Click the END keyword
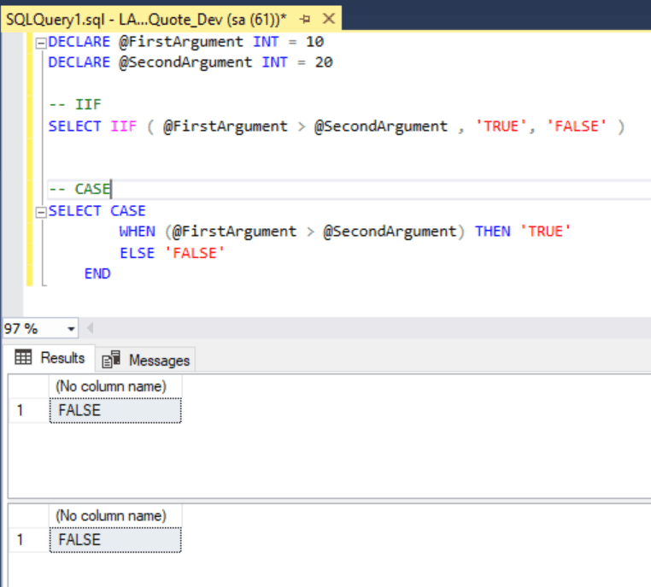Screen dimensions: 651x587 (x=97, y=273)
